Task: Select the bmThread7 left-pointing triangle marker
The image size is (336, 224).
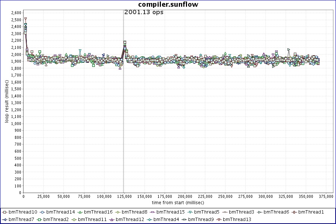Action: point(5,220)
